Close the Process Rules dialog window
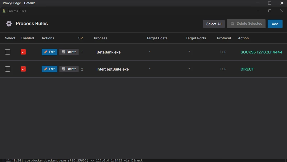The height and width of the screenshot is (162, 287). (282, 11)
